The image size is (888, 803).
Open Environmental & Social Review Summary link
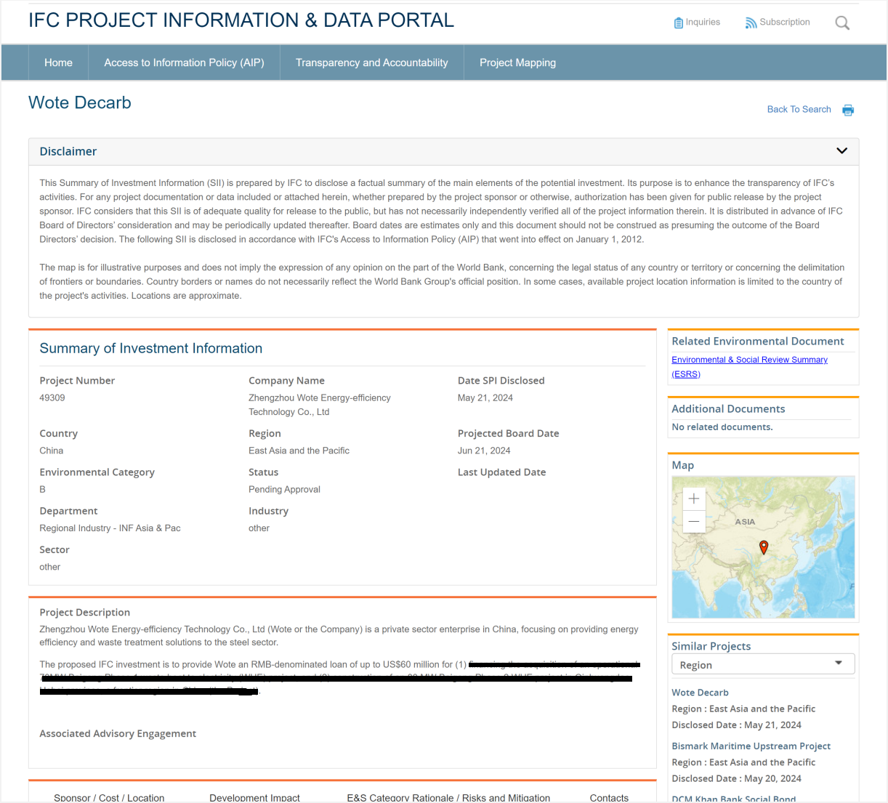click(749, 360)
